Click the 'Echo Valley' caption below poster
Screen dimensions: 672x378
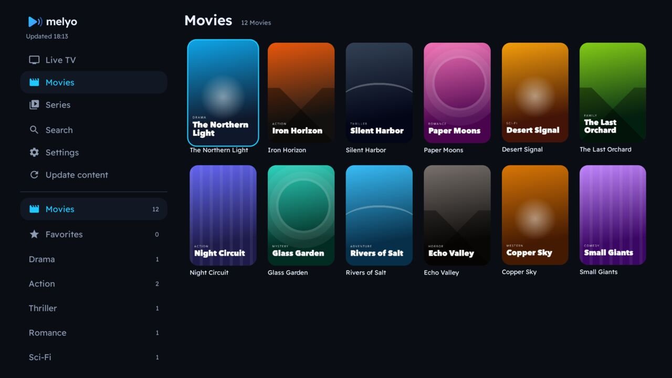pyautogui.click(x=442, y=272)
